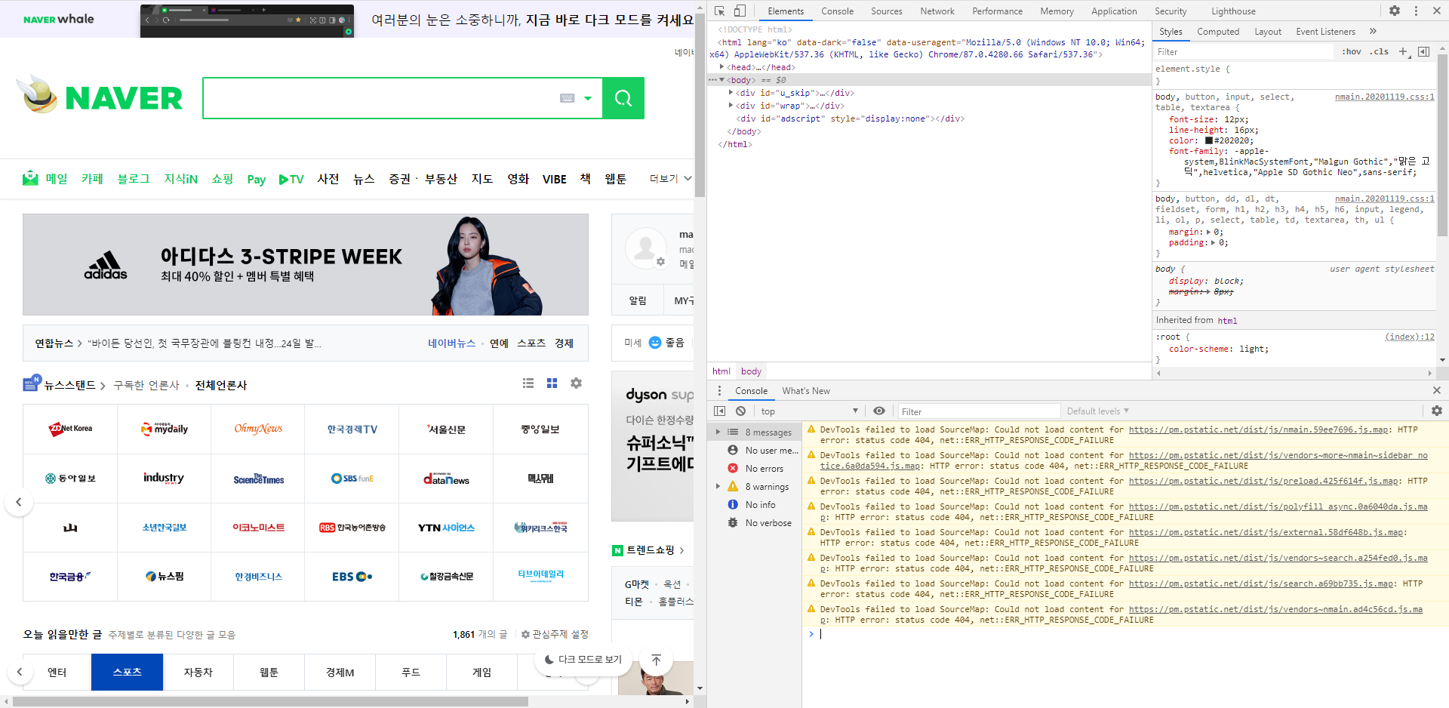Expand the div id u_skip node
Image resolution: width=1449 pixels, height=708 pixels.
point(731,93)
